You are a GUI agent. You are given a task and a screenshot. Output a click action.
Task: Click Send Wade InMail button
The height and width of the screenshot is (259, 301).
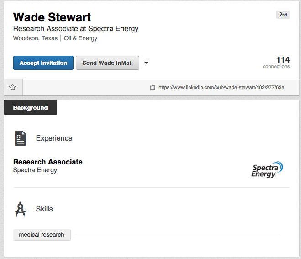pos(107,63)
